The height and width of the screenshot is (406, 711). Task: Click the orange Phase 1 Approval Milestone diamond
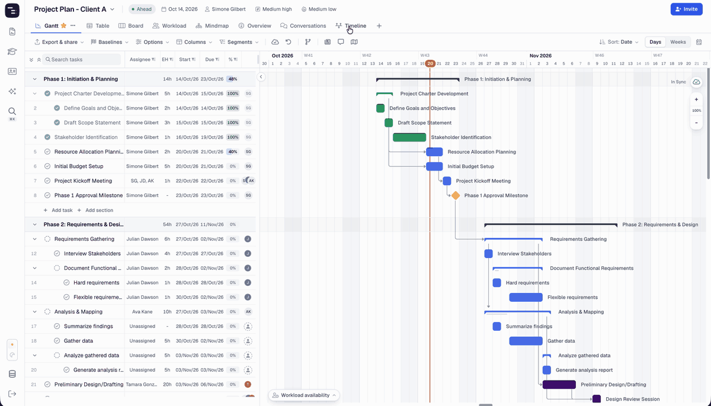point(456,195)
